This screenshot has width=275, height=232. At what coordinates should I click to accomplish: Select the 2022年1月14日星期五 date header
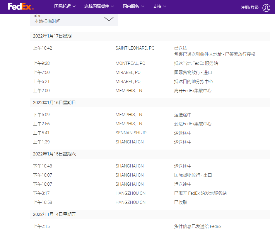point(150,214)
